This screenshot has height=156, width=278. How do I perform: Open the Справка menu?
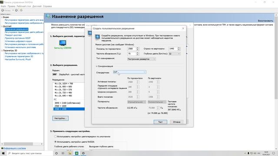click(x=47, y=6)
